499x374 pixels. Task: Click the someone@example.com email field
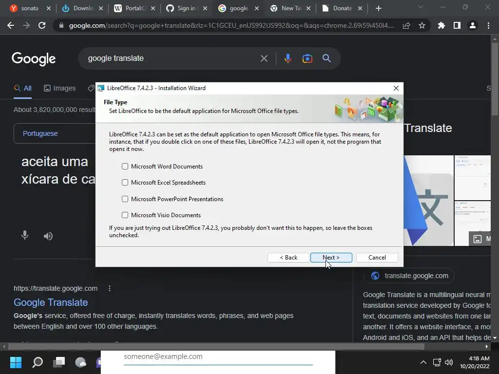tap(218, 357)
